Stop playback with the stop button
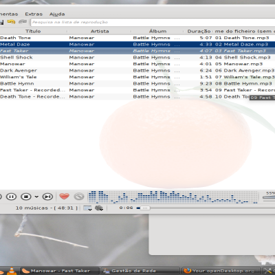 tap(26, 197)
